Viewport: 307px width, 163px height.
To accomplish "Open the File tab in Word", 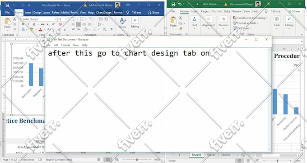I will [7, 12].
